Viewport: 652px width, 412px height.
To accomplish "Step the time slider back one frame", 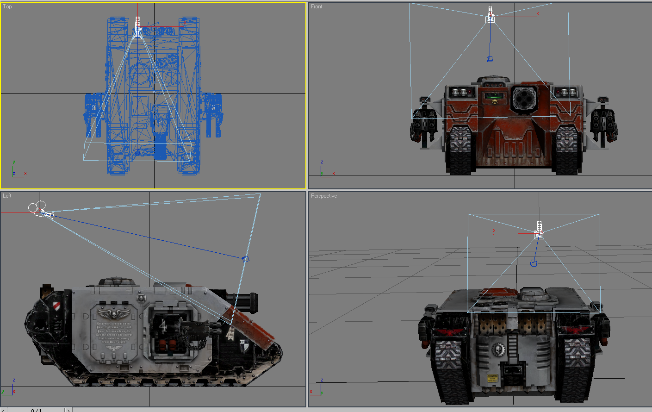I will tap(4, 410).
